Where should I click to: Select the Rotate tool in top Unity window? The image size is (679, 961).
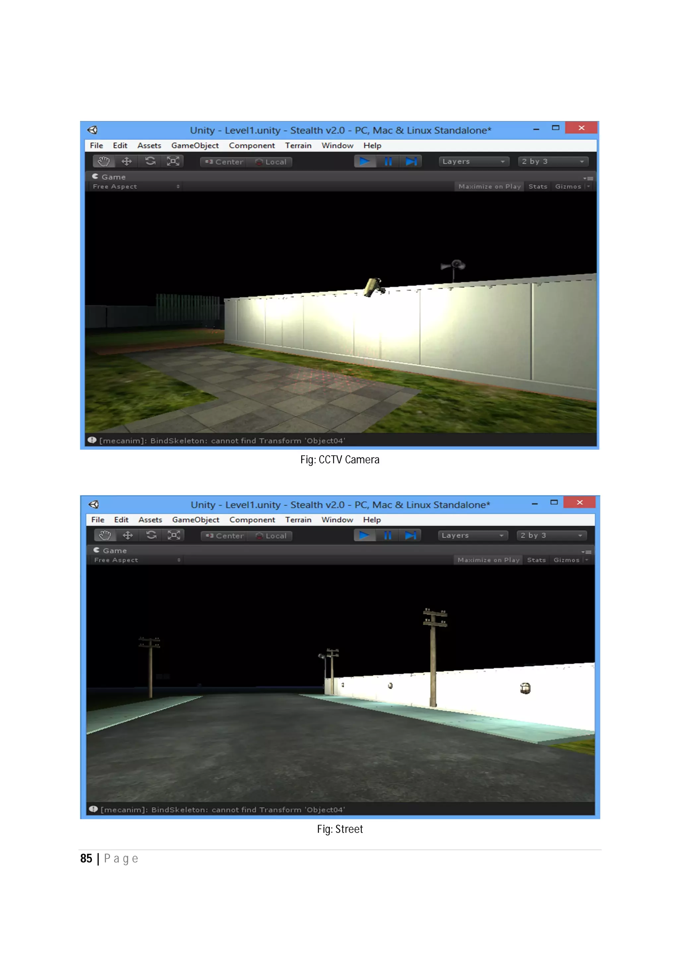150,161
